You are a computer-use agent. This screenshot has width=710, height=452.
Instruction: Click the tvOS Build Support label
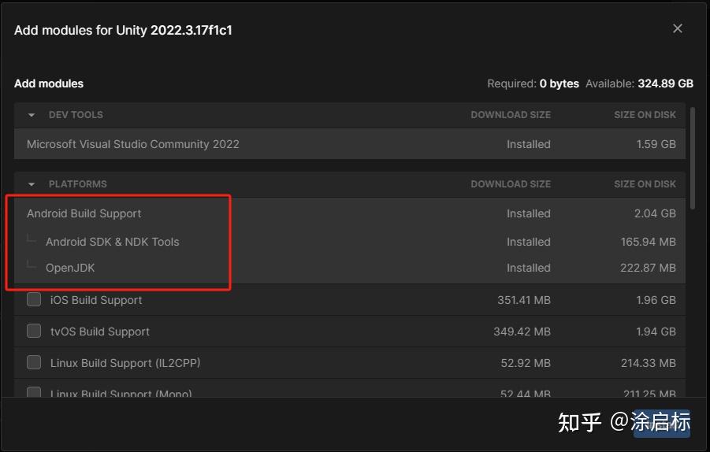[100, 332]
